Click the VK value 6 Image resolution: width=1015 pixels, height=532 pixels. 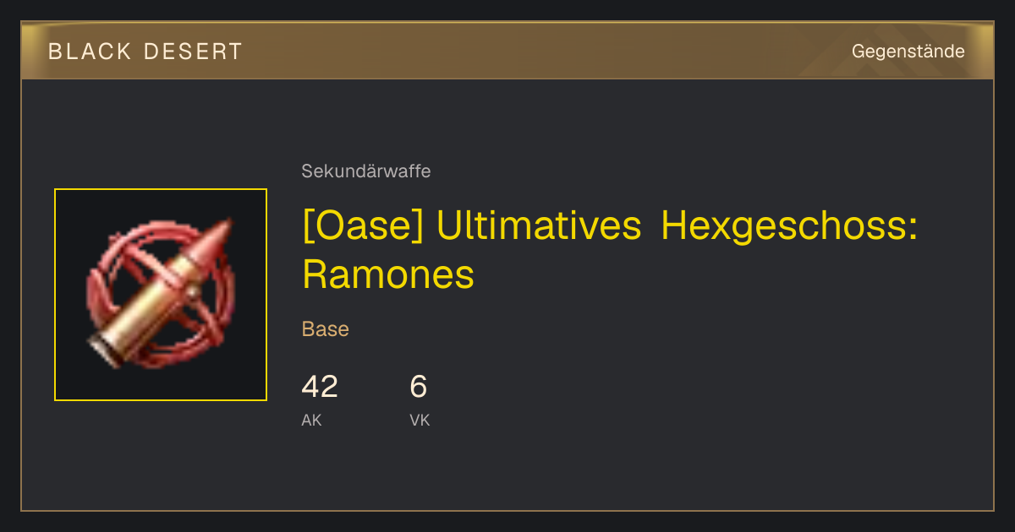[x=419, y=387]
